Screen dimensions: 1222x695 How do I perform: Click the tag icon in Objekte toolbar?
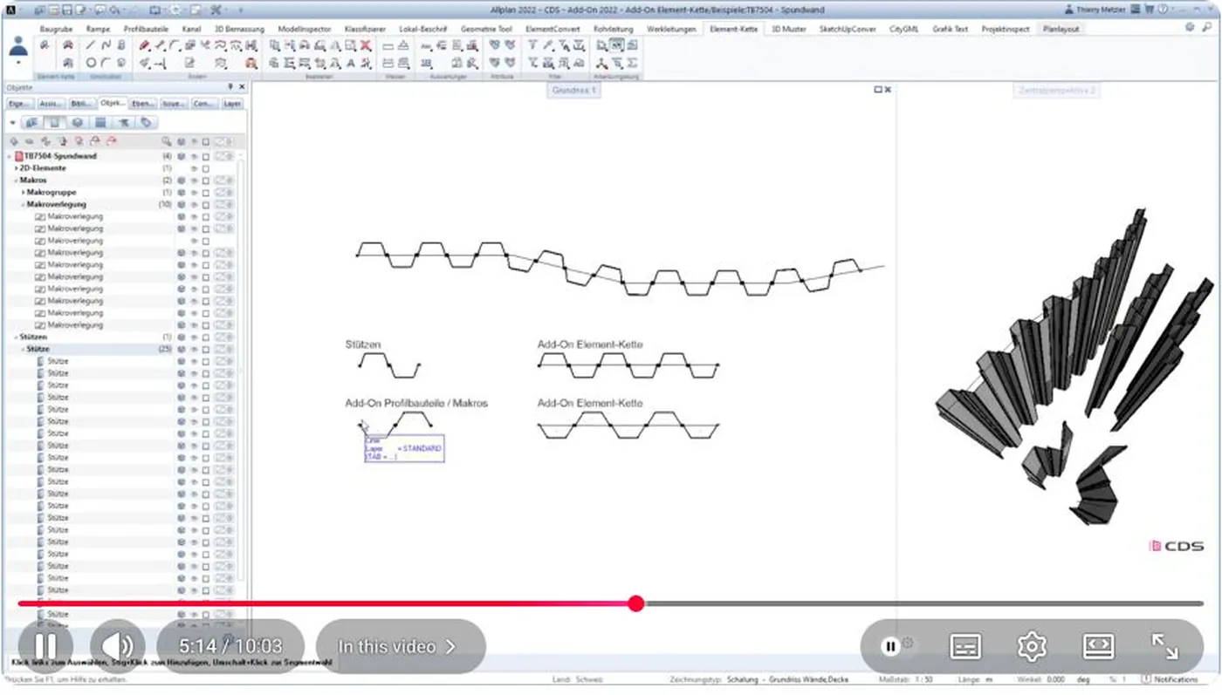pyautogui.click(x=147, y=123)
